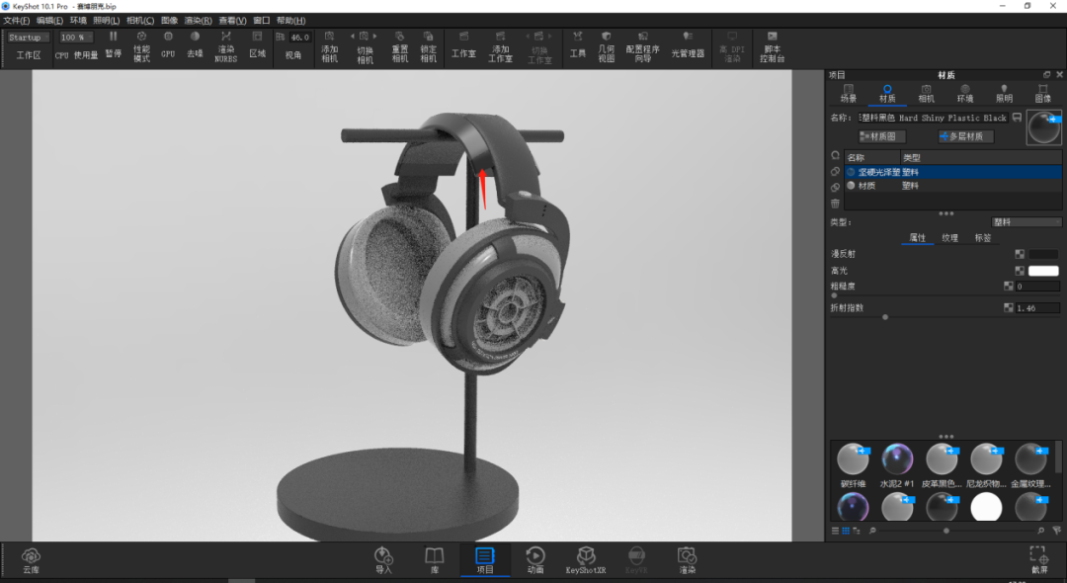Viewport: 1067px width, 583px height.
Task: Click the 渲染 render icon in bottom bar
Action: click(687, 560)
